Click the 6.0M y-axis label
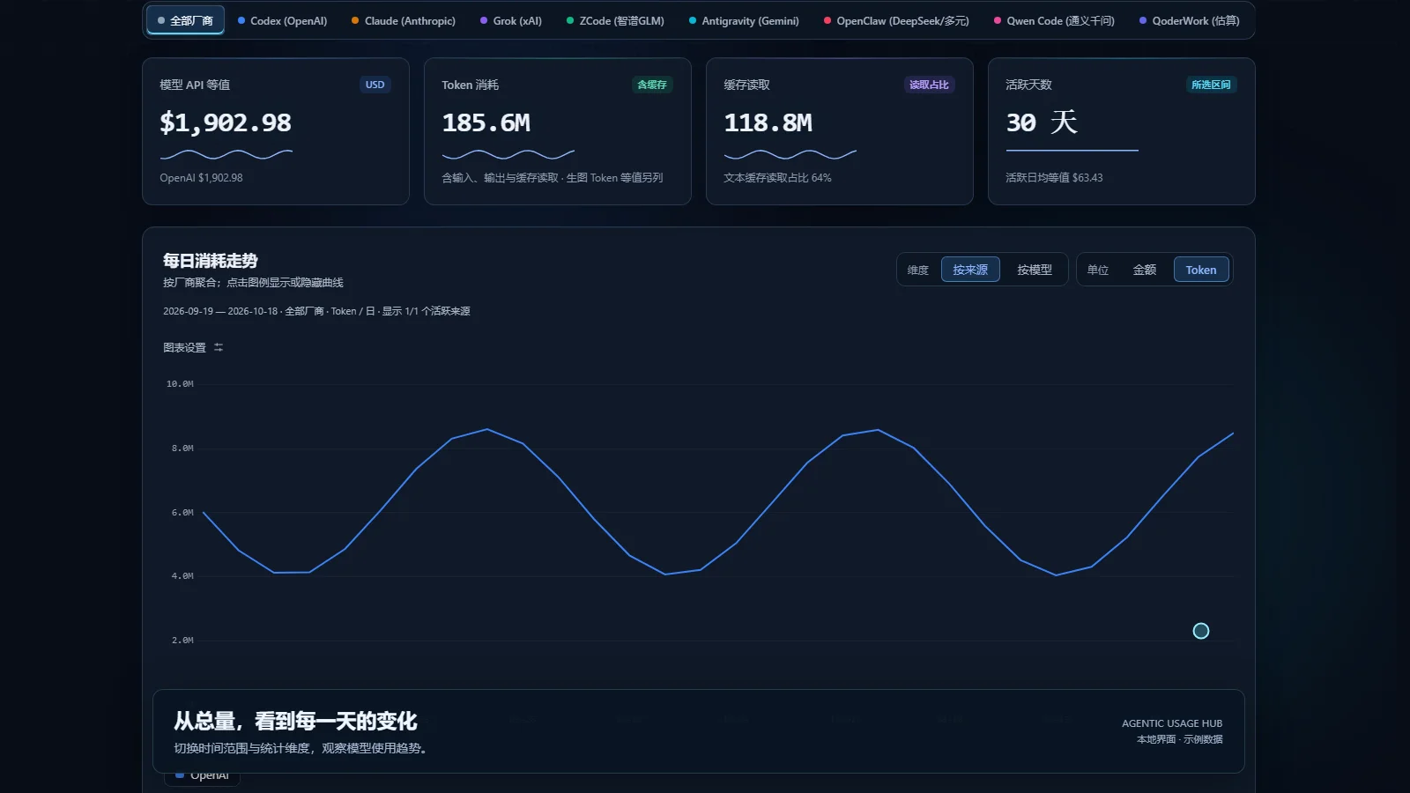 (x=182, y=513)
